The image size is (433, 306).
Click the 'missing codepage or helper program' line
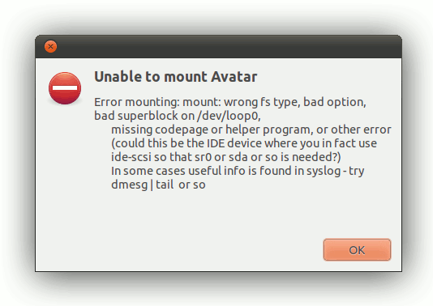point(251,130)
